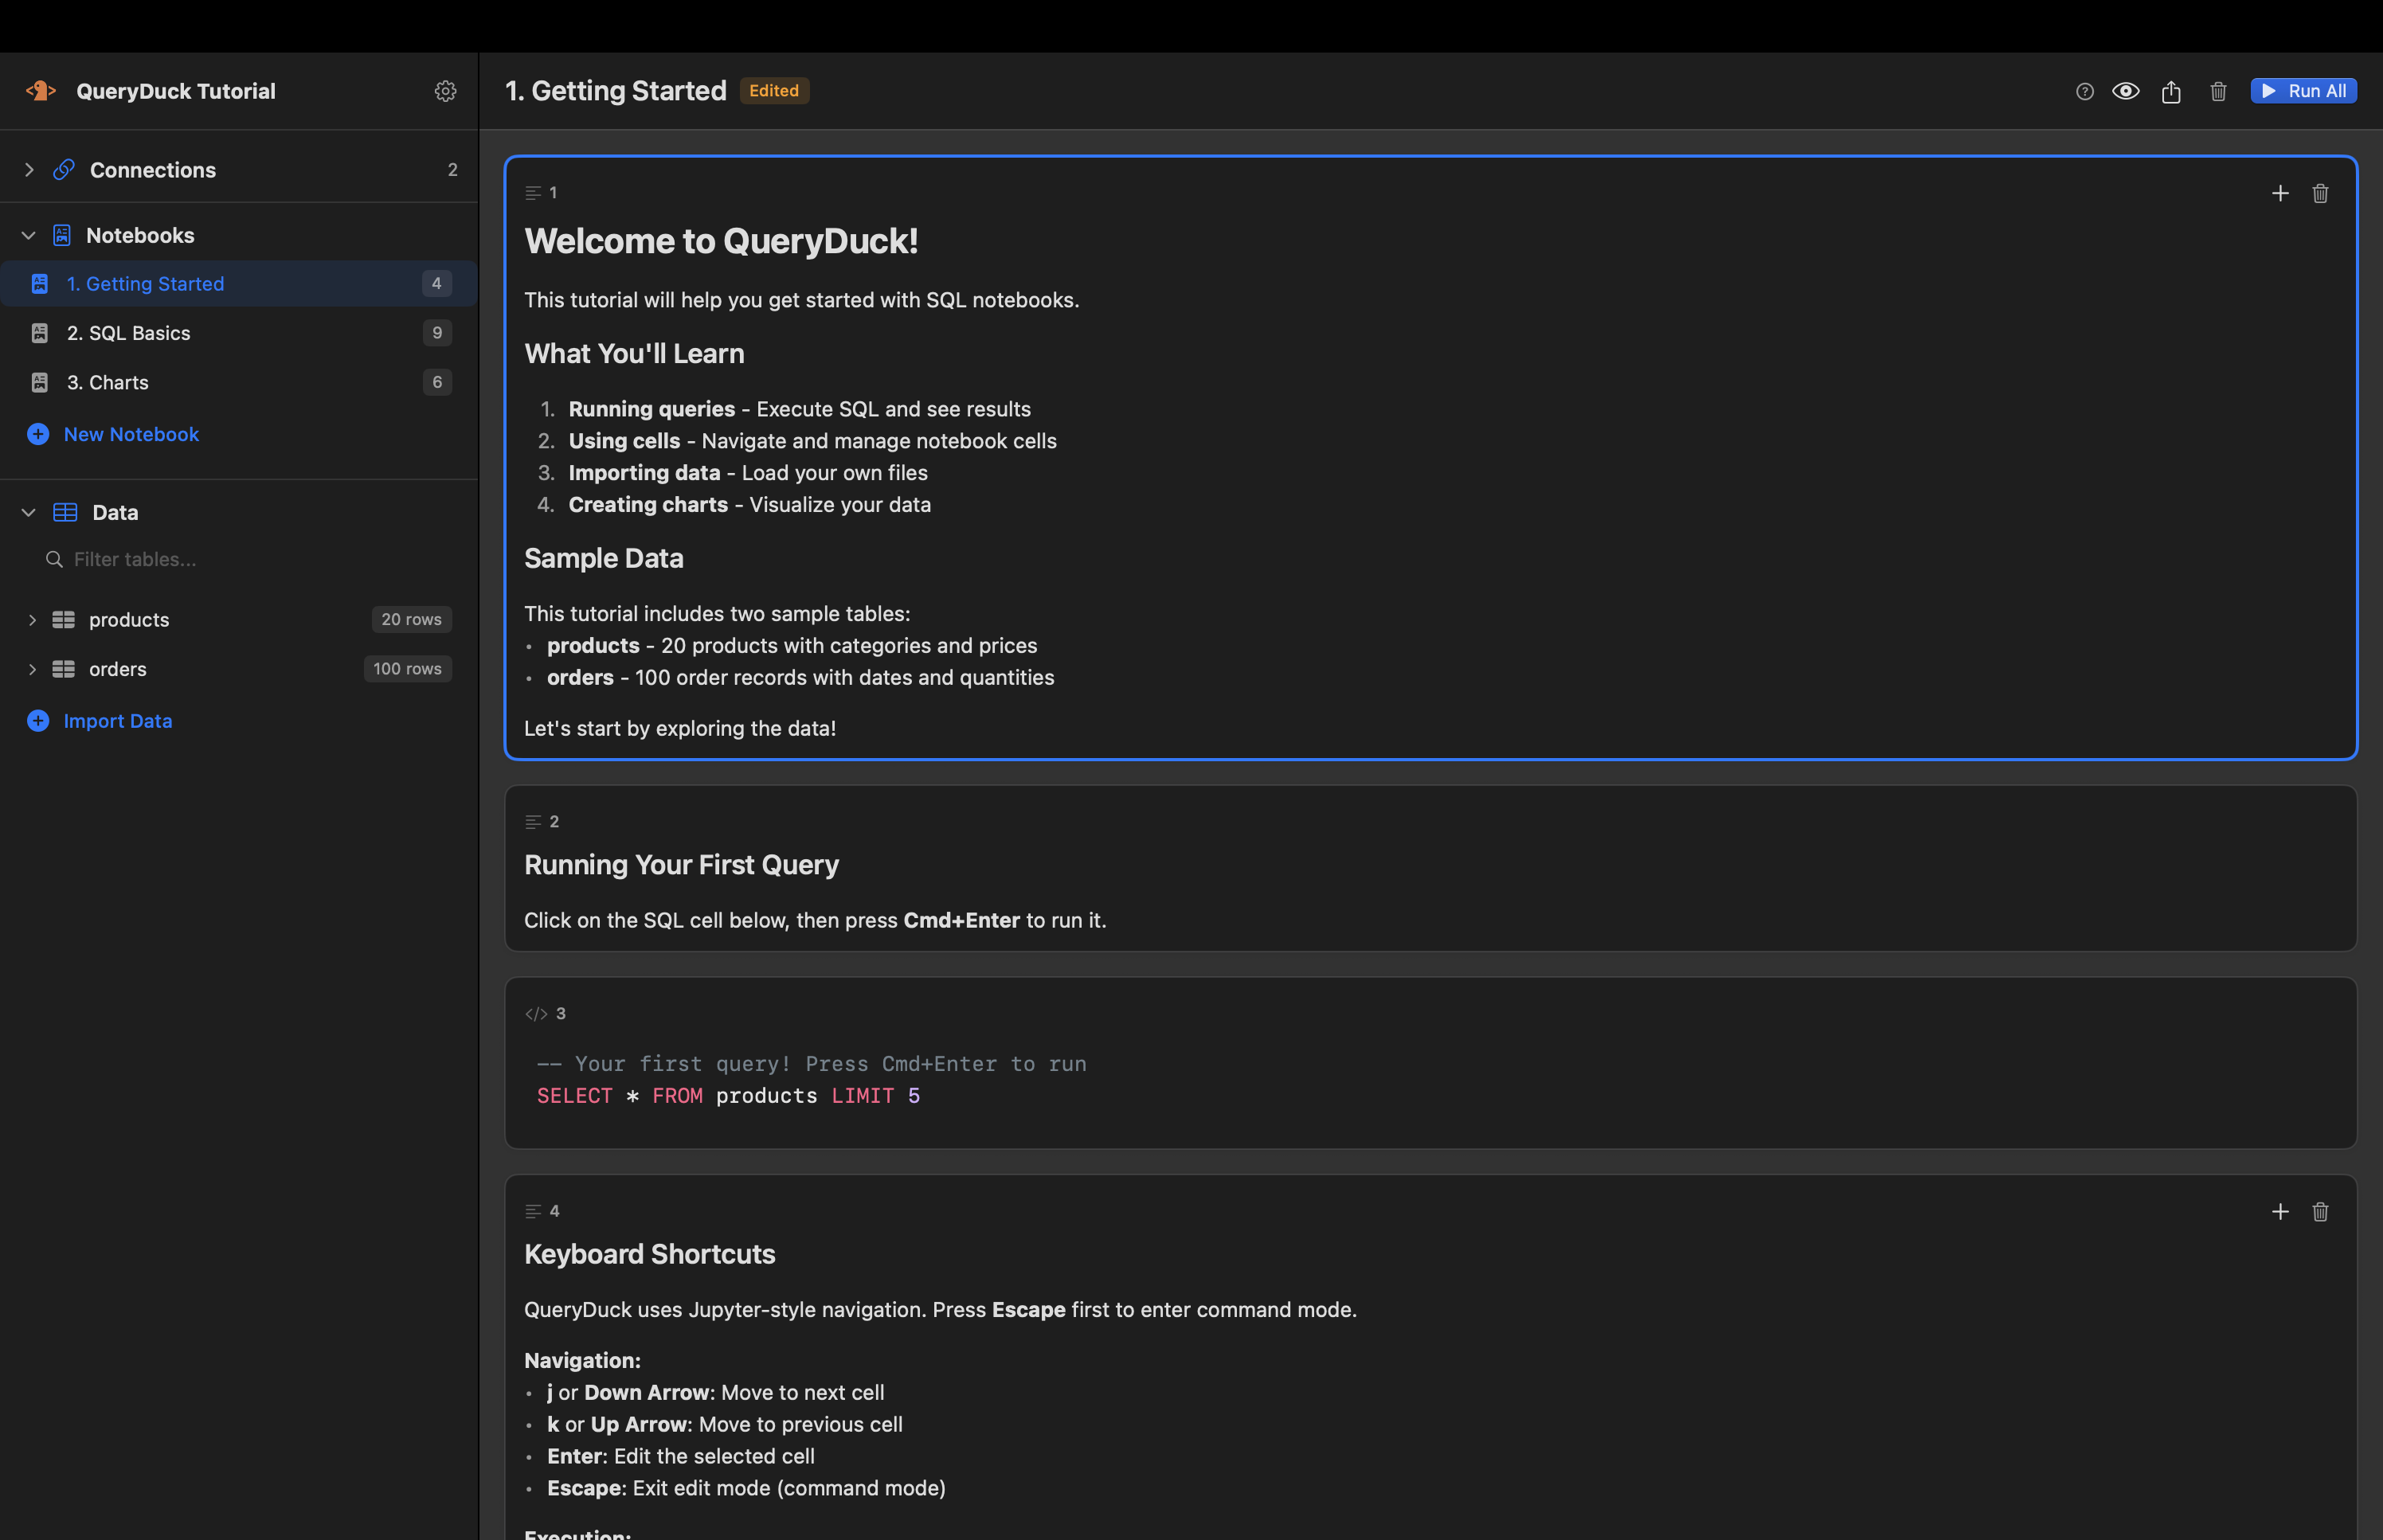Click the add cell plus icon on cell 1

(2280, 193)
